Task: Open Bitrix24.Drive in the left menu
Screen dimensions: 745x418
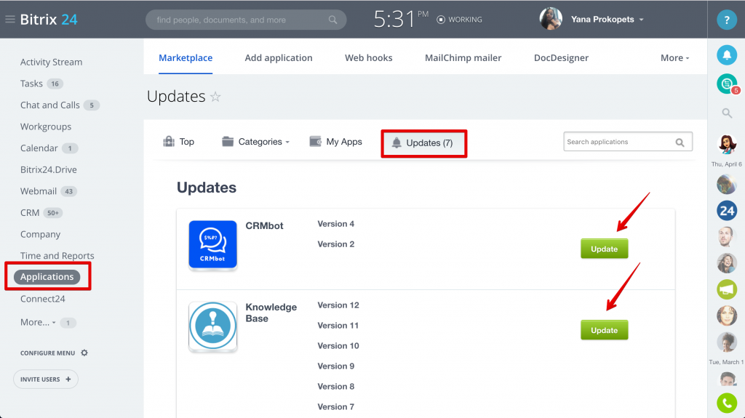Action: tap(49, 169)
